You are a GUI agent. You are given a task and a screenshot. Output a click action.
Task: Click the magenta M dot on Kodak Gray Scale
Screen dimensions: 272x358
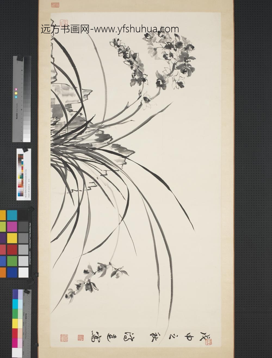[16, 89]
